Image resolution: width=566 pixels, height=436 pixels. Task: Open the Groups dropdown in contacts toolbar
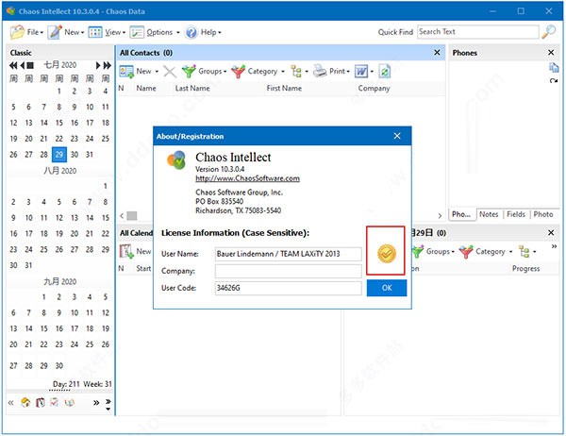tap(203, 71)
